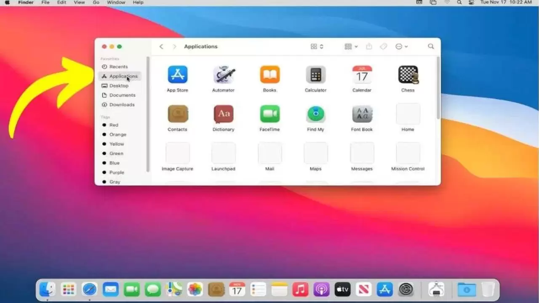Viewport: 539px width, 303px height.
Task: Click the Edit Tags toolbar button
Action: point(383,47)
